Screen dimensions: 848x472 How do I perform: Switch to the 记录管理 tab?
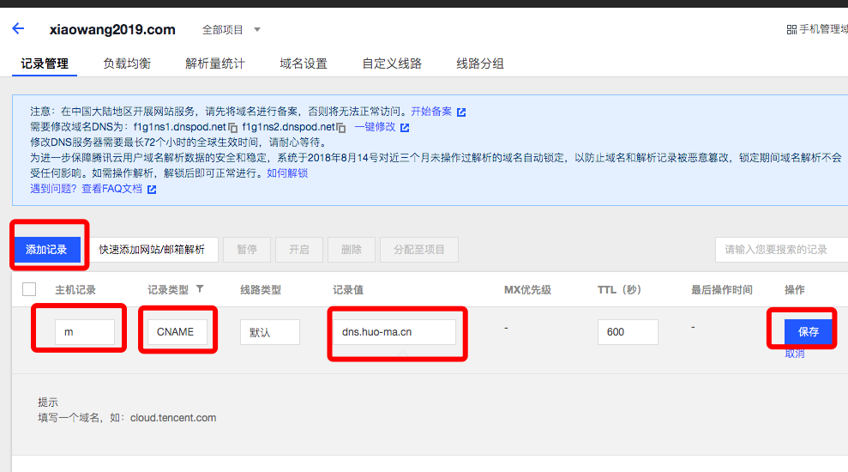tap(45, 64)
